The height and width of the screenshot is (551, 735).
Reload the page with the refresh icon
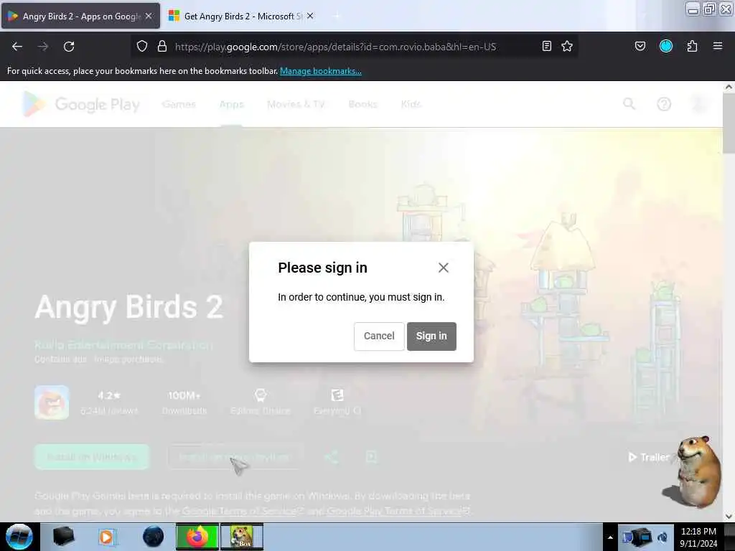pos(69,47)
